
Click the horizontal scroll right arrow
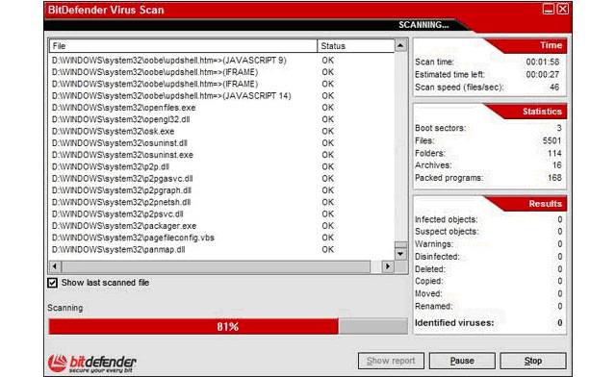coord(388,266)
